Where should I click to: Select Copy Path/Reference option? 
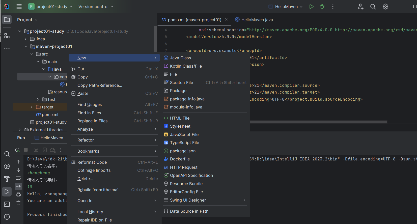[114, 85]
